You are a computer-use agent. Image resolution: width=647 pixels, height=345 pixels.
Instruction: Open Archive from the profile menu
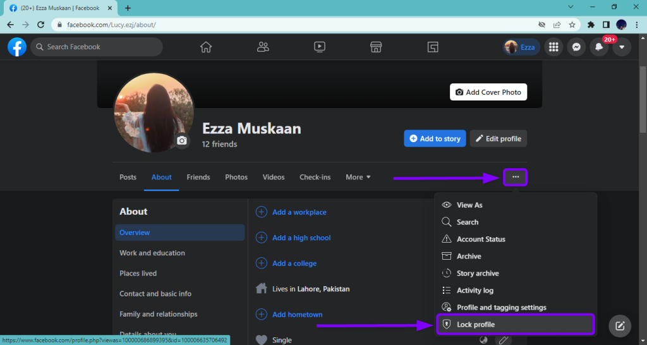pyautogui.click(x=516, y=257)
